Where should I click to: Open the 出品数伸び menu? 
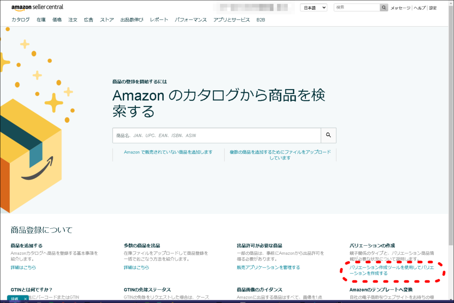[132, 20]
